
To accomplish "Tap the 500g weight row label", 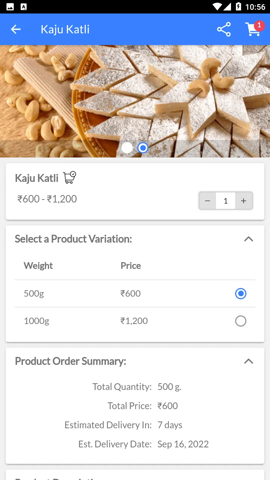I will (34, 294).
